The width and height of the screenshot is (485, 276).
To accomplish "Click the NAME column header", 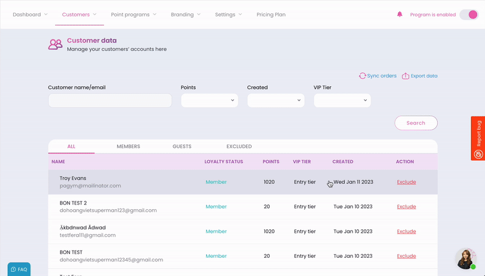I will click(x=58, y=161).
